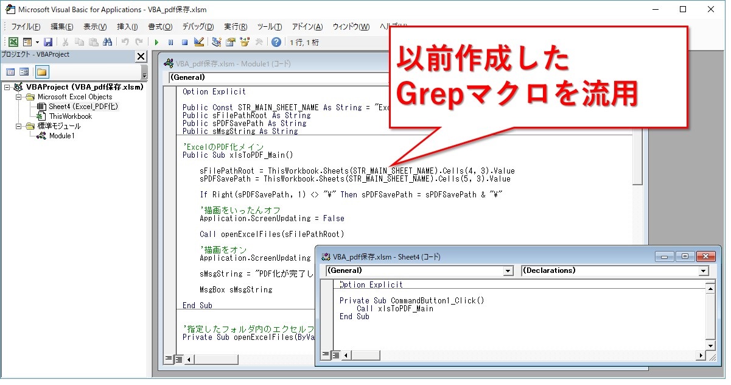This screenshot has height=385, width=731.
Task: Select Module1 in the project tree
Action: [61, 136]
